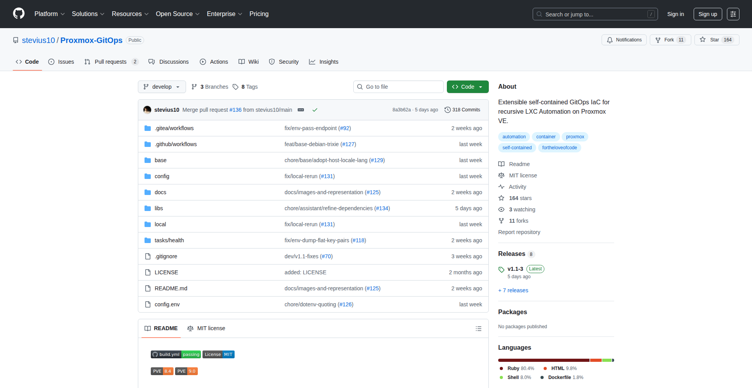Expand the Open Source menu
Image resolution: width=752 pixels, height=388 pixels.
[178, 14]
